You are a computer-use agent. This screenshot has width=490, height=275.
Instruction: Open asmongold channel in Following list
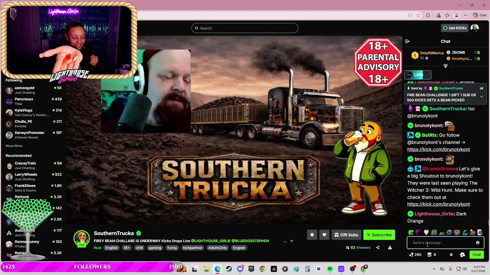(x=34, y=90)
